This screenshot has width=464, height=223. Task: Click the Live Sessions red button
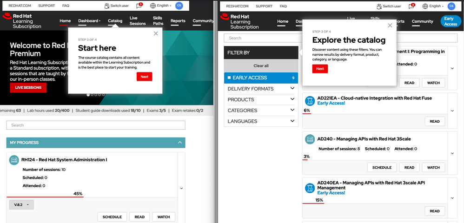28,87
